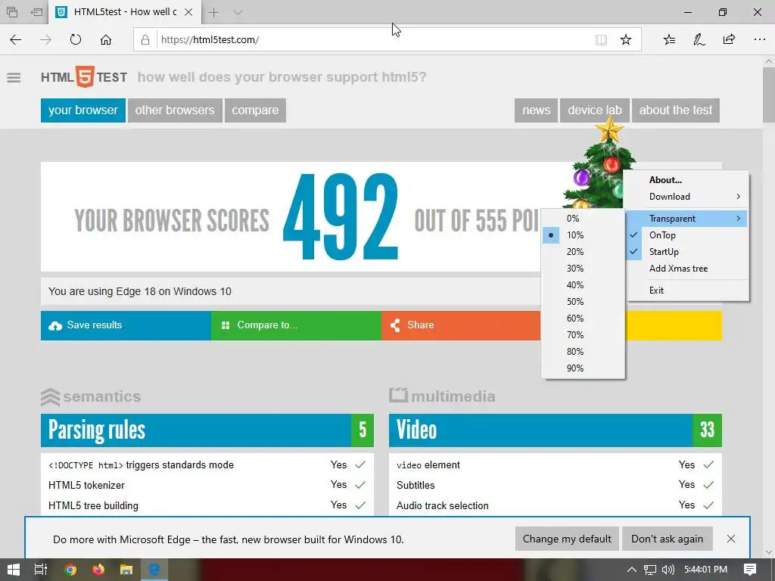Launch Firefox from the taskbar
This screenshot has width=775, height=581.
click(x=98, y=570)
